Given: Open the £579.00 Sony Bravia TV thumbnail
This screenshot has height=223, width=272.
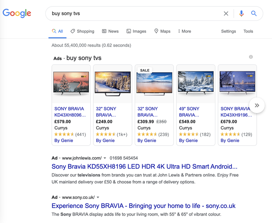Looking at the screenshot, I should pyautogui.click(x=71, y=83).
